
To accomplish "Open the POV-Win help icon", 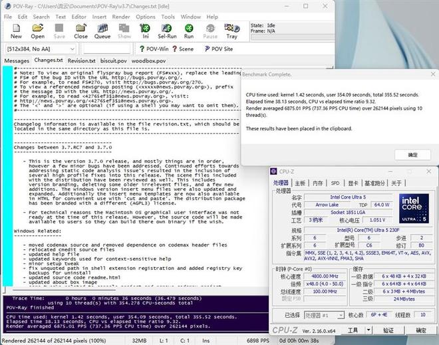I will coord(154,49).
